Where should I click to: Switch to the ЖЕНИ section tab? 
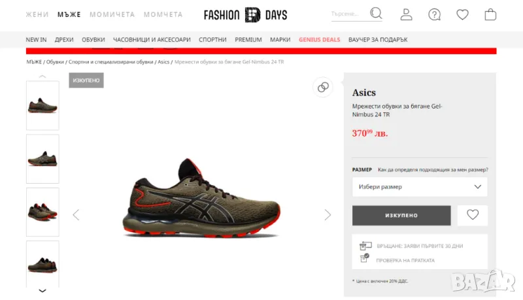[37, 14]
